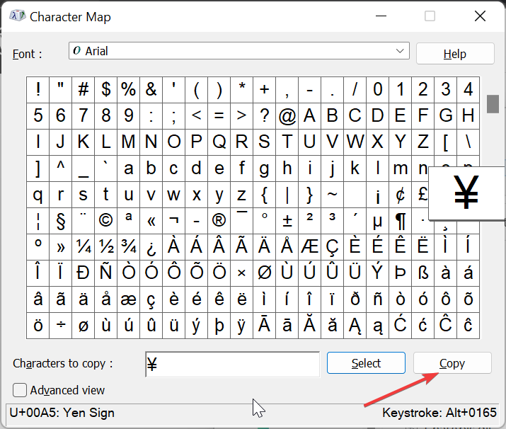506x429 pixels.
Task: Select the lowercase letter g
Action: point(264,168)
